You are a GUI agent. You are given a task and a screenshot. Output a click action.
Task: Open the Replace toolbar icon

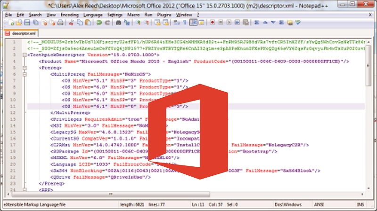[127, 23]
